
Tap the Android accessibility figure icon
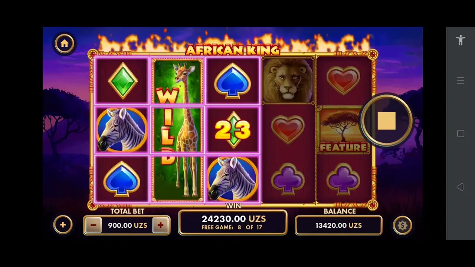[461, 40]
